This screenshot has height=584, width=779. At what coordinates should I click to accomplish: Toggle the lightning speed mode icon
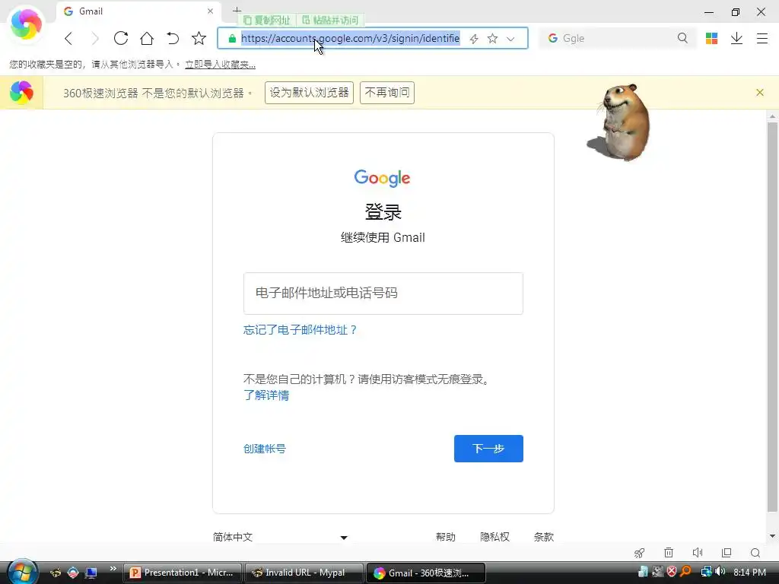[x=474, y=38]
